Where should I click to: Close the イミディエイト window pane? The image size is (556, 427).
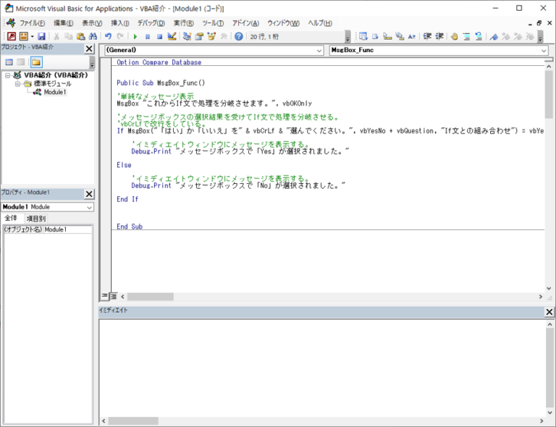coord(549,311)
